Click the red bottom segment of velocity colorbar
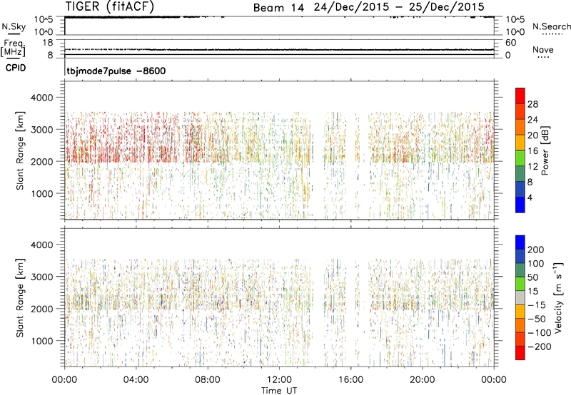 [x=520, y=353]
